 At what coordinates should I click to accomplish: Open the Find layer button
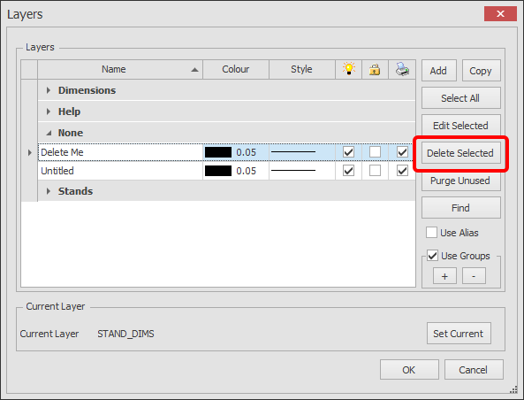[461, 208]
